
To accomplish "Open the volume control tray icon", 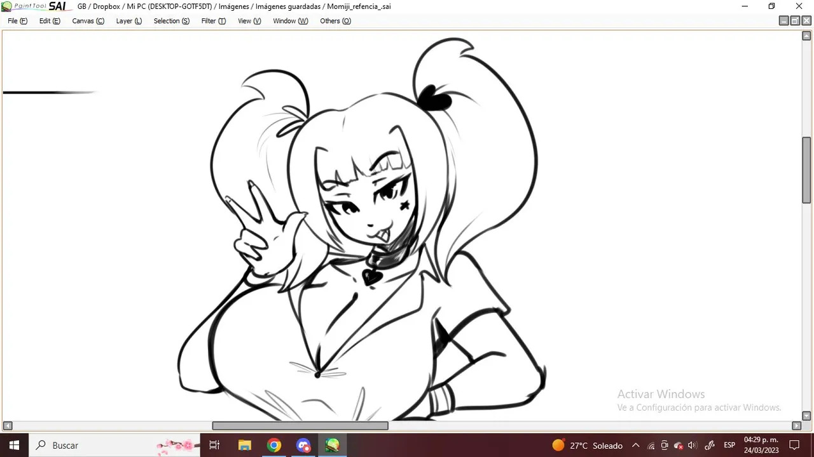I will 692,446.
